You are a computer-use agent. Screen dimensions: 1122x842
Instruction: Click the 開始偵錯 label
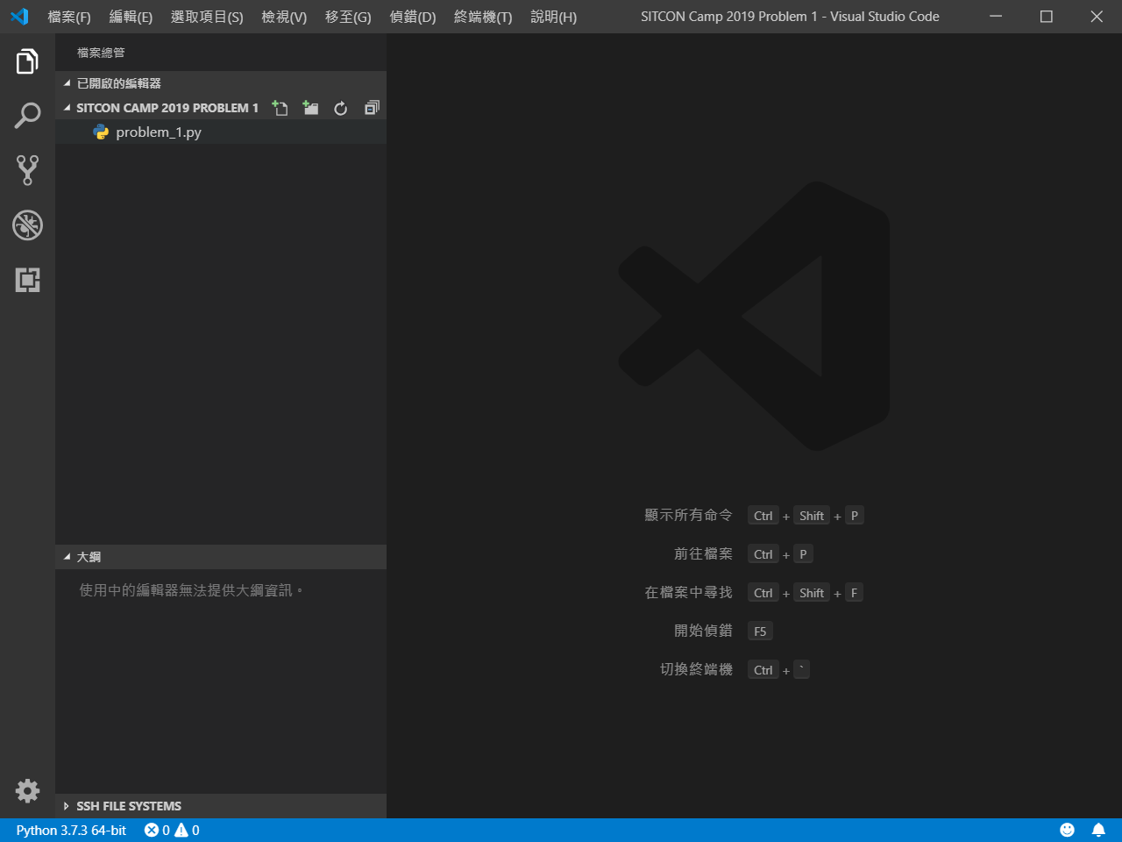(703, 631)
